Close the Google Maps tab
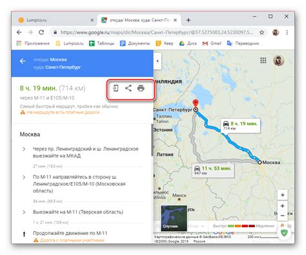 tap(175, 20)
